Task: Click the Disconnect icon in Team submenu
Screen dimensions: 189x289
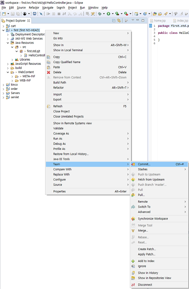Action: click(133, 285)
